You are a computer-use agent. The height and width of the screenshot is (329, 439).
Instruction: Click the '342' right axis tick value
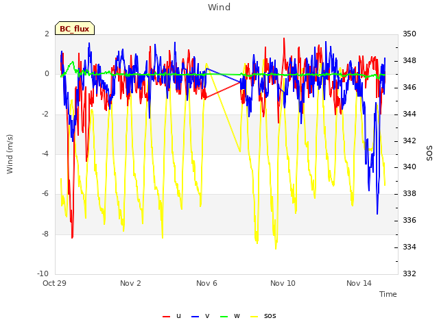410,141
